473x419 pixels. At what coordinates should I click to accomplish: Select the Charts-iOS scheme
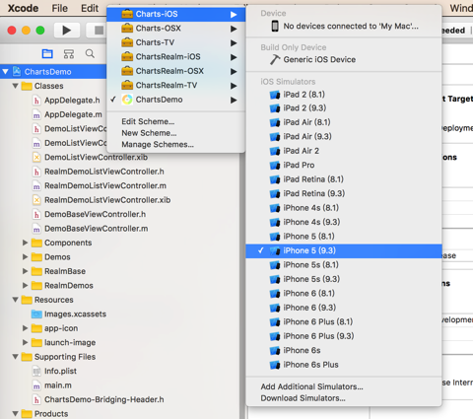(x=176, y=14)
